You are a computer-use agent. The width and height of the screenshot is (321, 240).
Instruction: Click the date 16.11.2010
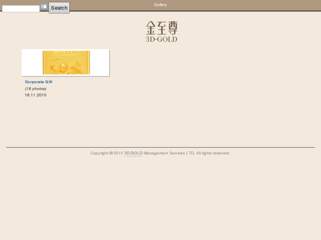36,95
